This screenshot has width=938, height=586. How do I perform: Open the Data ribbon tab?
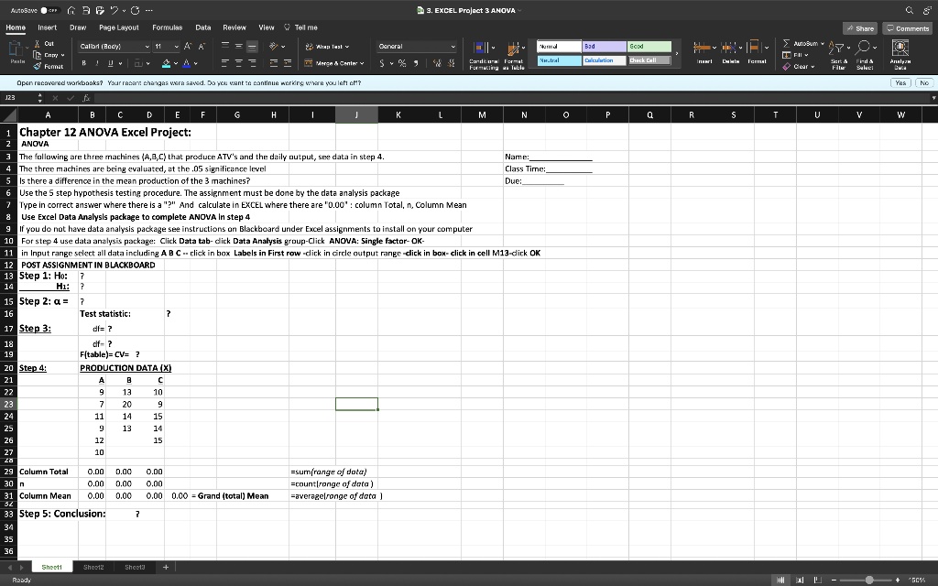[x=203, y=27]
